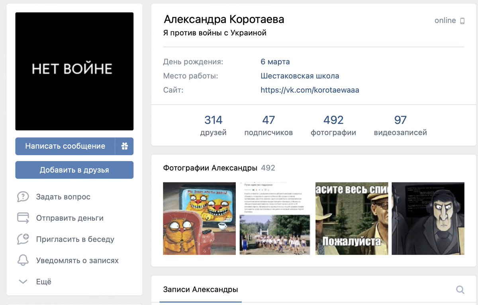Open the Ещё menu item

click(x=44, y=282)
